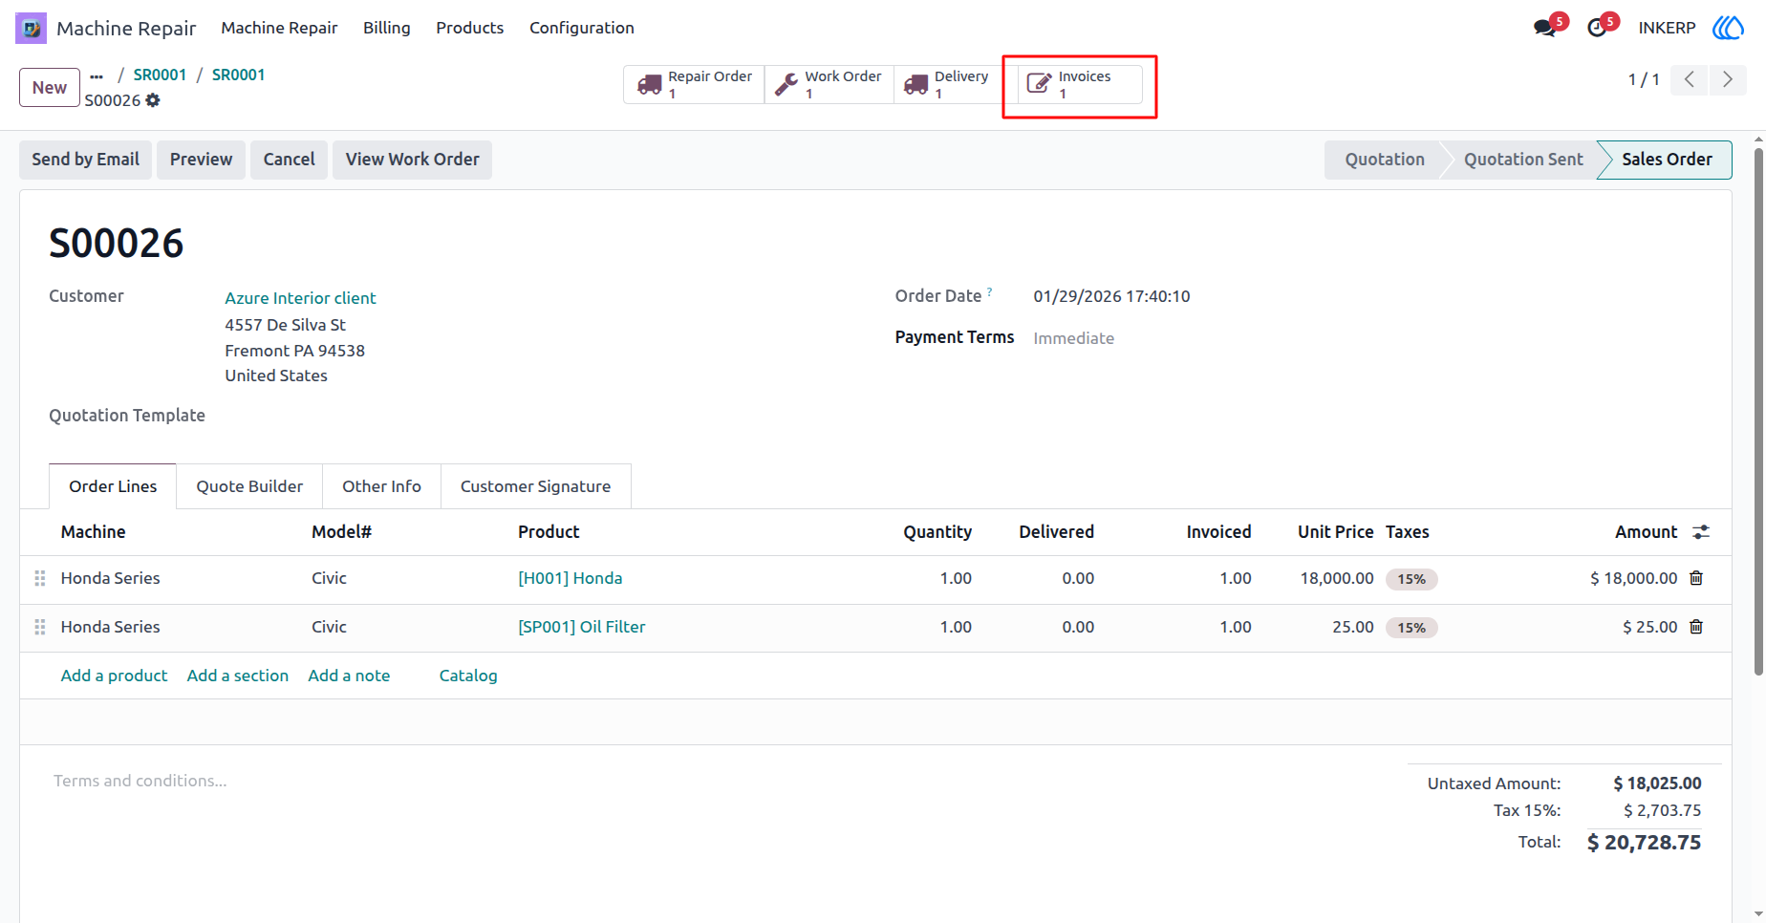Switch to the Other Info tab
Screen dimensions: 1766x923
[x=381, y=486]
